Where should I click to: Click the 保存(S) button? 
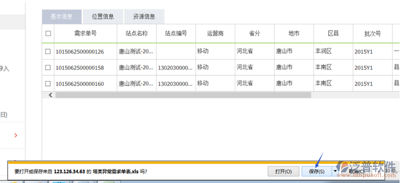coord(317,171)
